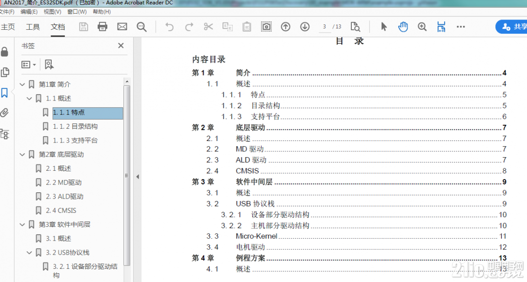Select bookmark 1.1.1 特点

coord(87,113)
